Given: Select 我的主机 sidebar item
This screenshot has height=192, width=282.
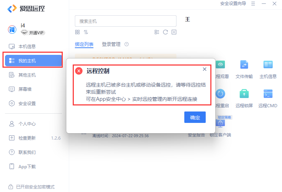Looking at the screenshot, I should click(x=33, y=61).
